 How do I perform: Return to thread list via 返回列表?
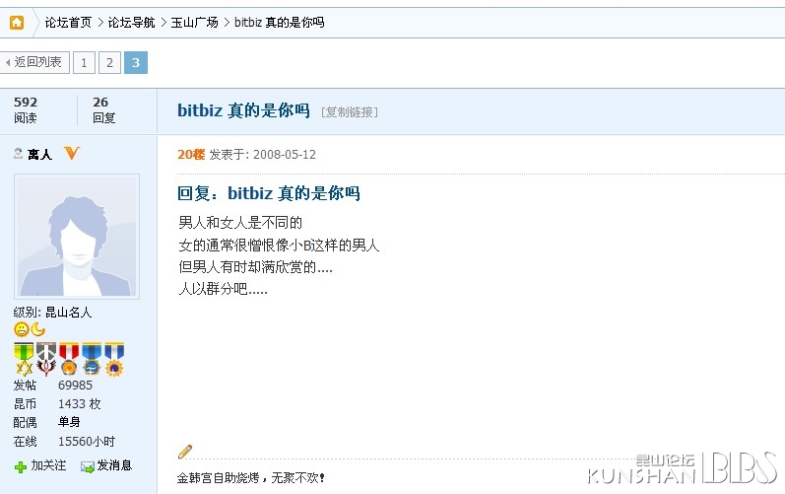pos(34,62)
